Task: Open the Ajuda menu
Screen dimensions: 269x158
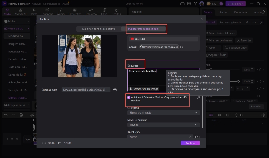Action: coord(66,4)
